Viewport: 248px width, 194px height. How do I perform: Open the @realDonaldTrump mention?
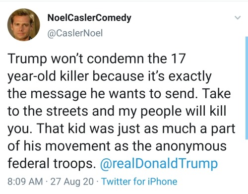(159, 164)
